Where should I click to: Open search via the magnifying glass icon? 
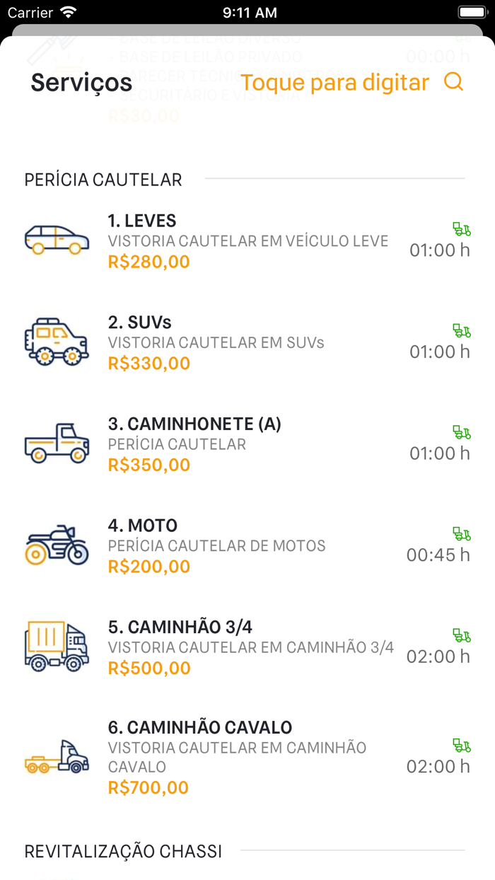tap(453, 82)
